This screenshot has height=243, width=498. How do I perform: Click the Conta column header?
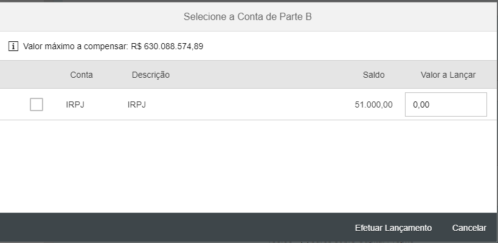[81, 75]
